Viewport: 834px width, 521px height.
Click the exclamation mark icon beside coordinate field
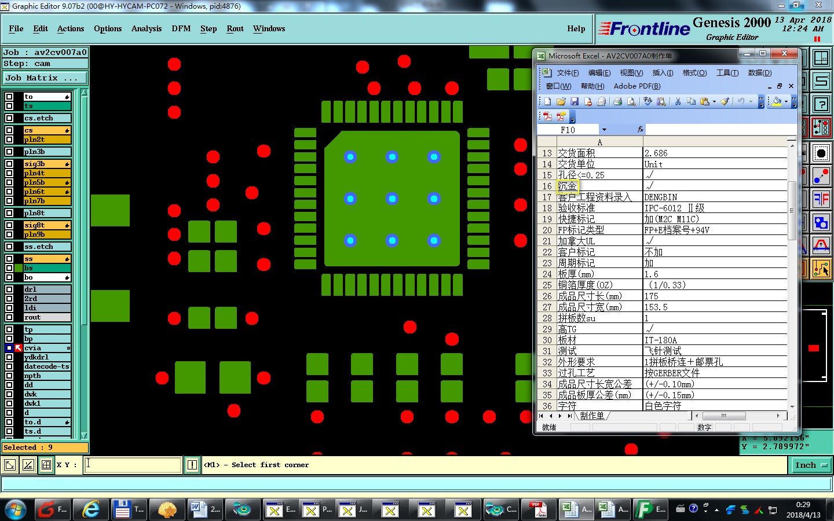pyautogui.click(x=192, y=465)
